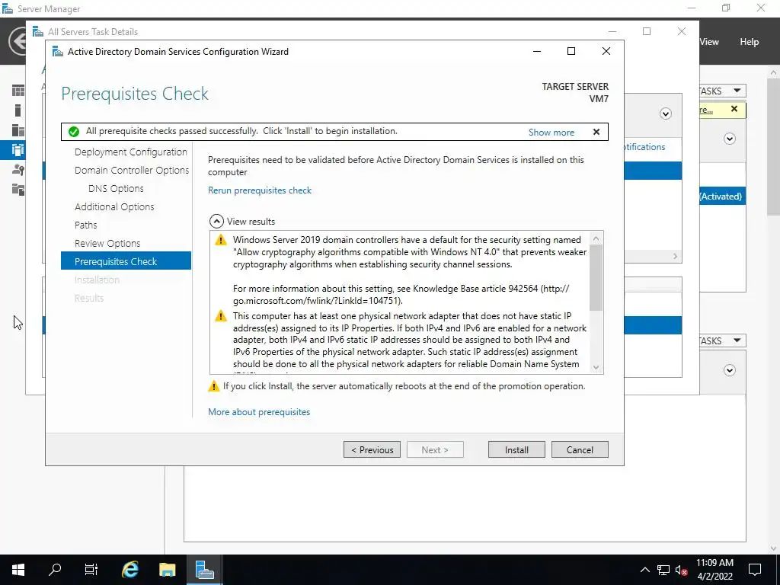Viewport: 780px width, 585px height.
Task: Select the Paths step
Action: [85, 225]
